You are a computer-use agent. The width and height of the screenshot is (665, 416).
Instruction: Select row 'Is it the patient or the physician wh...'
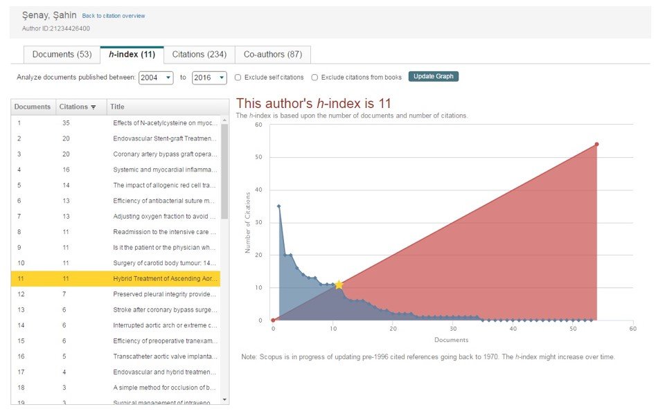116,247
